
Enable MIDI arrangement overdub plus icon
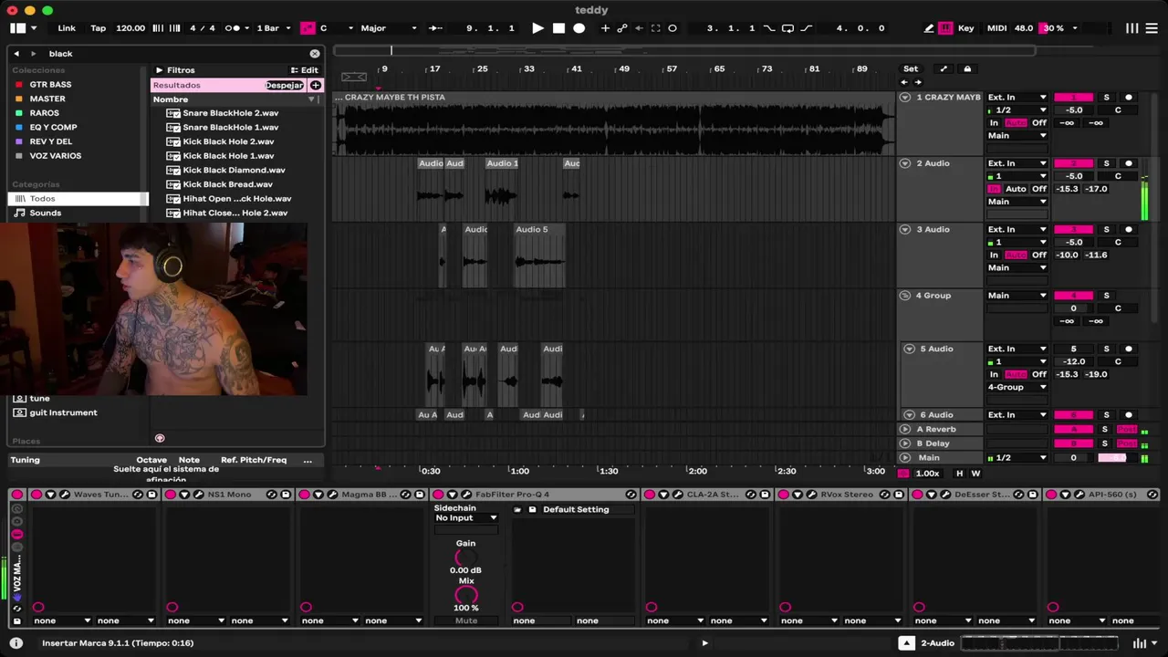coord(605,28)
